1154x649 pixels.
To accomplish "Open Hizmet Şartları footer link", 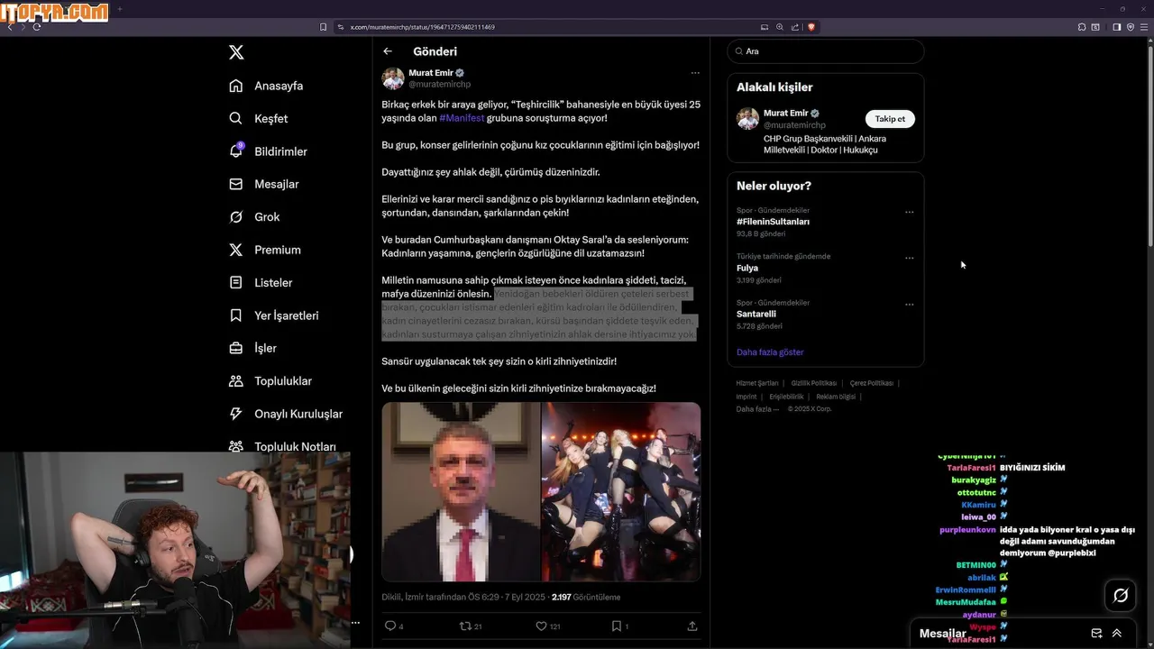I will [x=757, y=383].
